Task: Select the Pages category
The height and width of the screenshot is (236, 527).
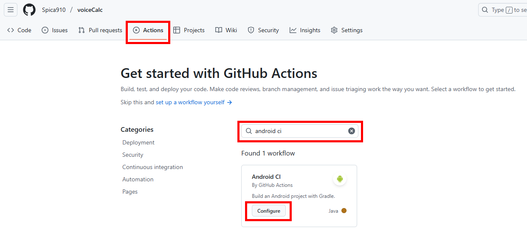Action: click(x=130, y=192)
